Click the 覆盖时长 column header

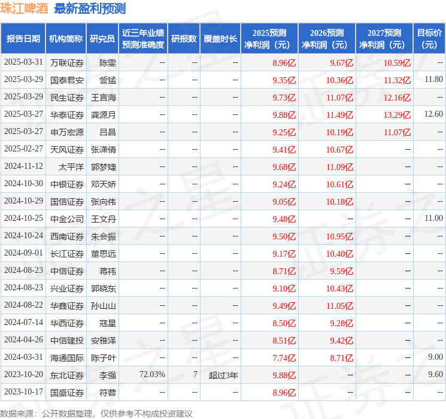(220, 39)
